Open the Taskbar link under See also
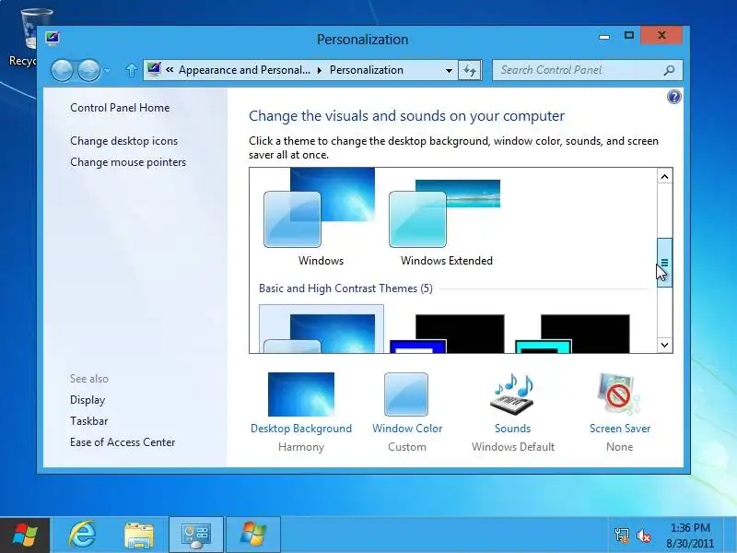 tap(88, 421)
